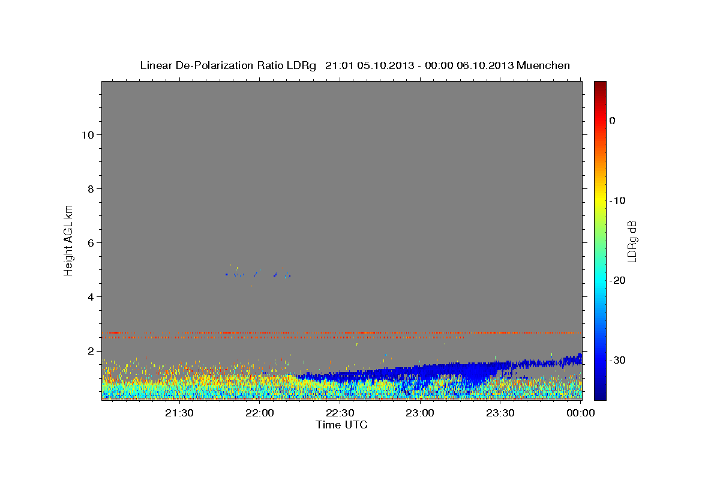Click the 'Height AGL km' axis label
The width and height of the screenshot is (720, 480).
pos(69,240)
